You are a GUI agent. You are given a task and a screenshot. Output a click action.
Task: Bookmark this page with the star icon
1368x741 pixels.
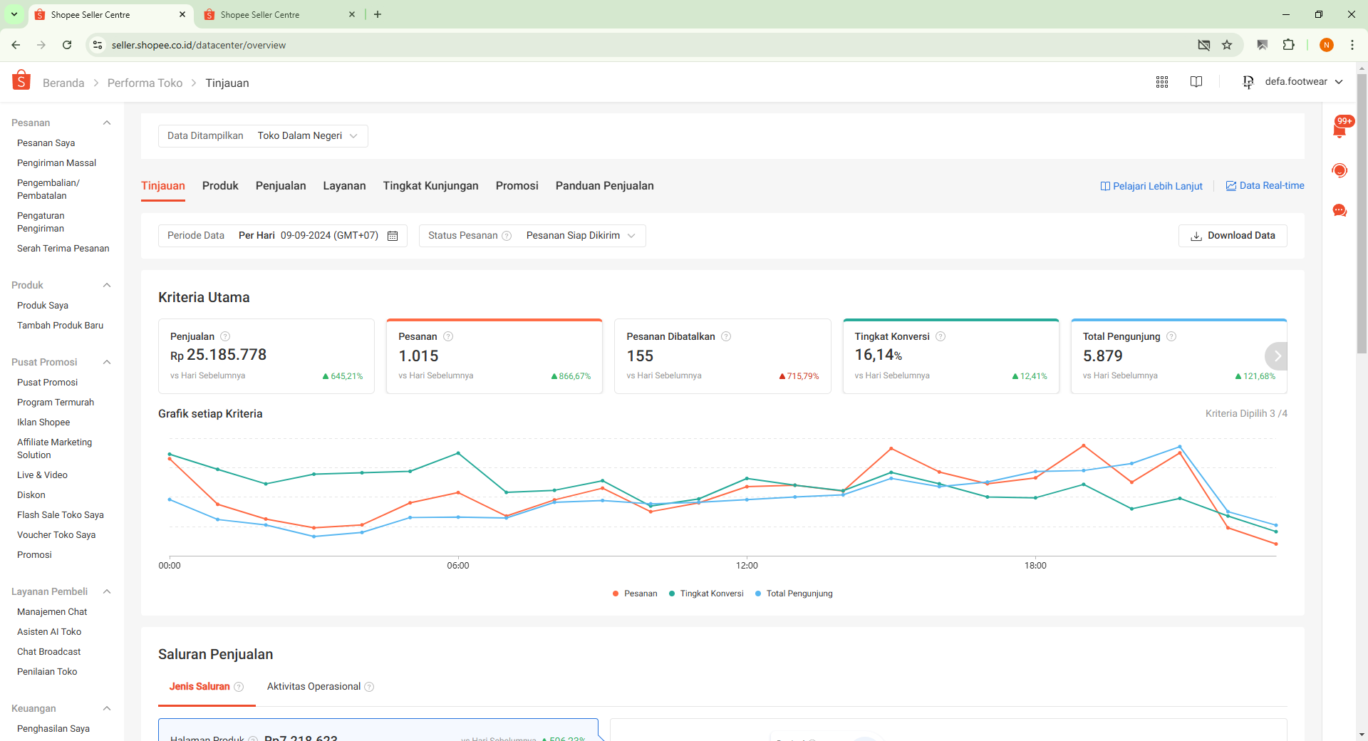[x=1227, y=45]
